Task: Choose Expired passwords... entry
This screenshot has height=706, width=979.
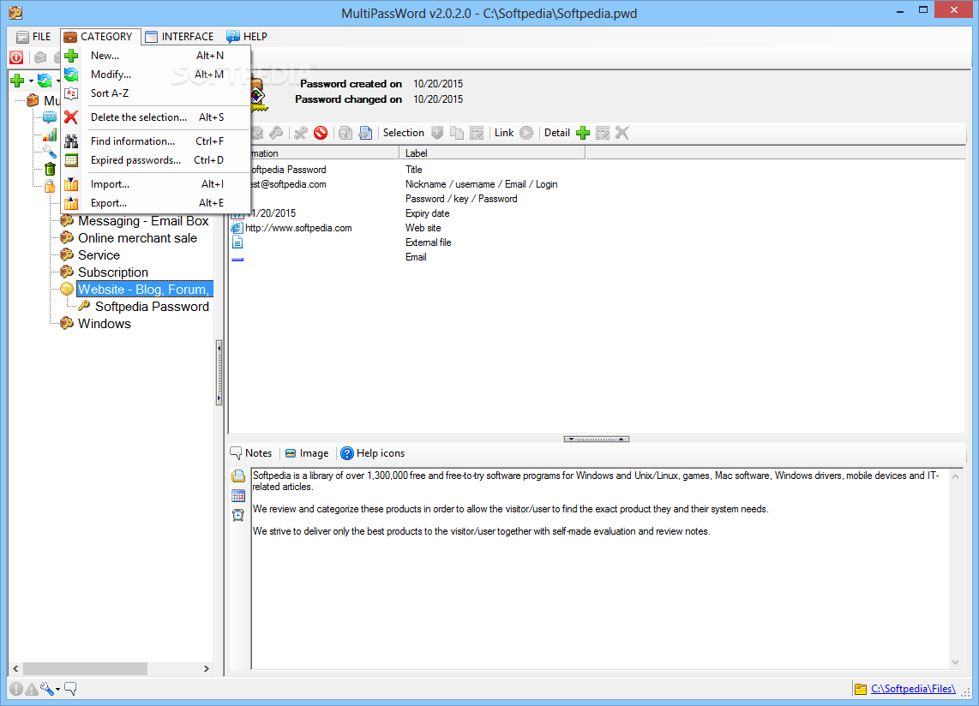Action: (156, 160)
